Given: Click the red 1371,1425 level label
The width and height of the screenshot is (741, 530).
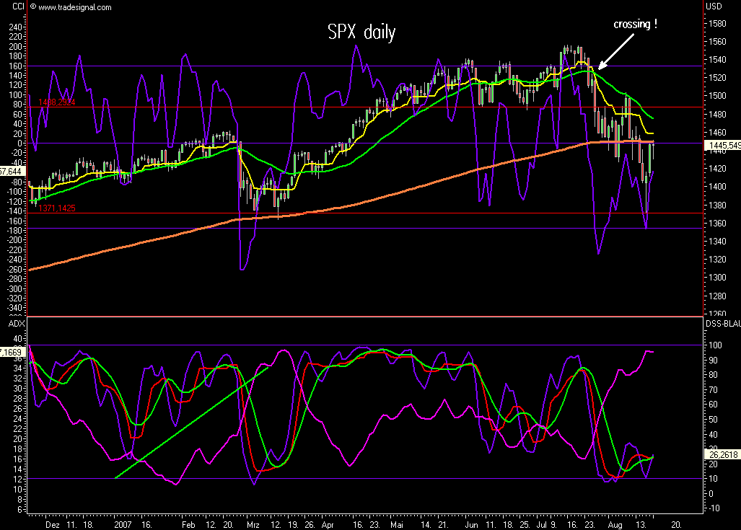Looking at the screenshot, I should (x=56, y=208).
